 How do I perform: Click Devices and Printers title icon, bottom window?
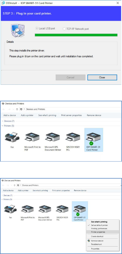pyautogui.click(x=3, y=180)
